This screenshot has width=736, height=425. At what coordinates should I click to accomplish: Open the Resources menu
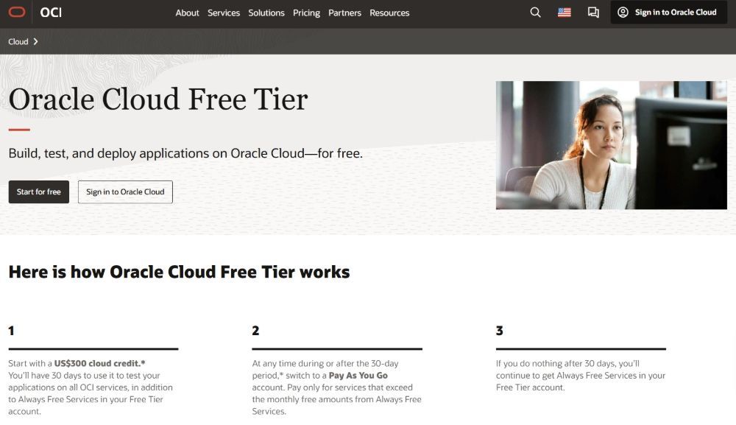click(x=389, y=13)
